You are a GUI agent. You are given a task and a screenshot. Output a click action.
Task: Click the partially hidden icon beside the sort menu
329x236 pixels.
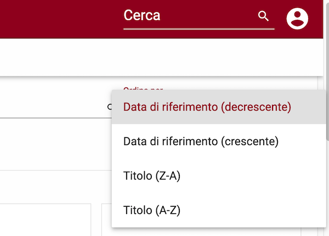110,107
